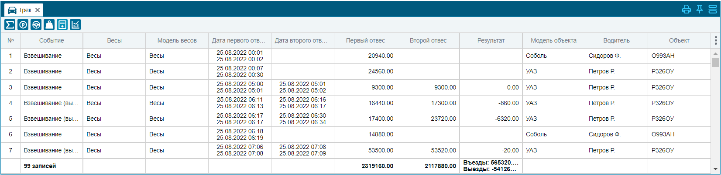Screen dimensions: 721x175
Task: Select row 3 with result 0.00
Action: pyautogui.click(x=356, y=87)
